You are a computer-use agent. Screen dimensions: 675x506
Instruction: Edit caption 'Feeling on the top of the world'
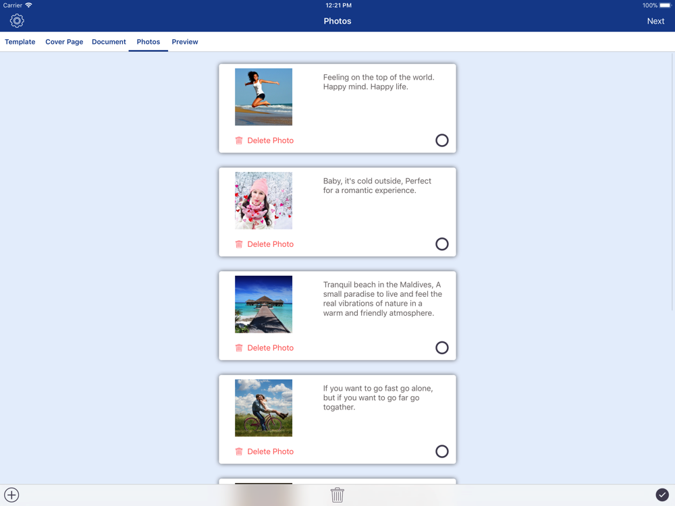[379, 82]
